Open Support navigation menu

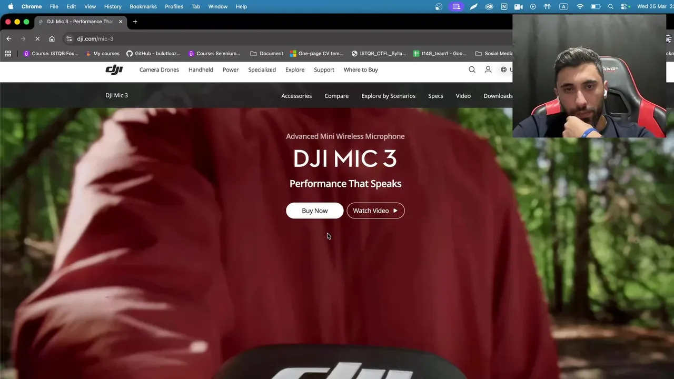pyautogui.click(x=324, y=69)
